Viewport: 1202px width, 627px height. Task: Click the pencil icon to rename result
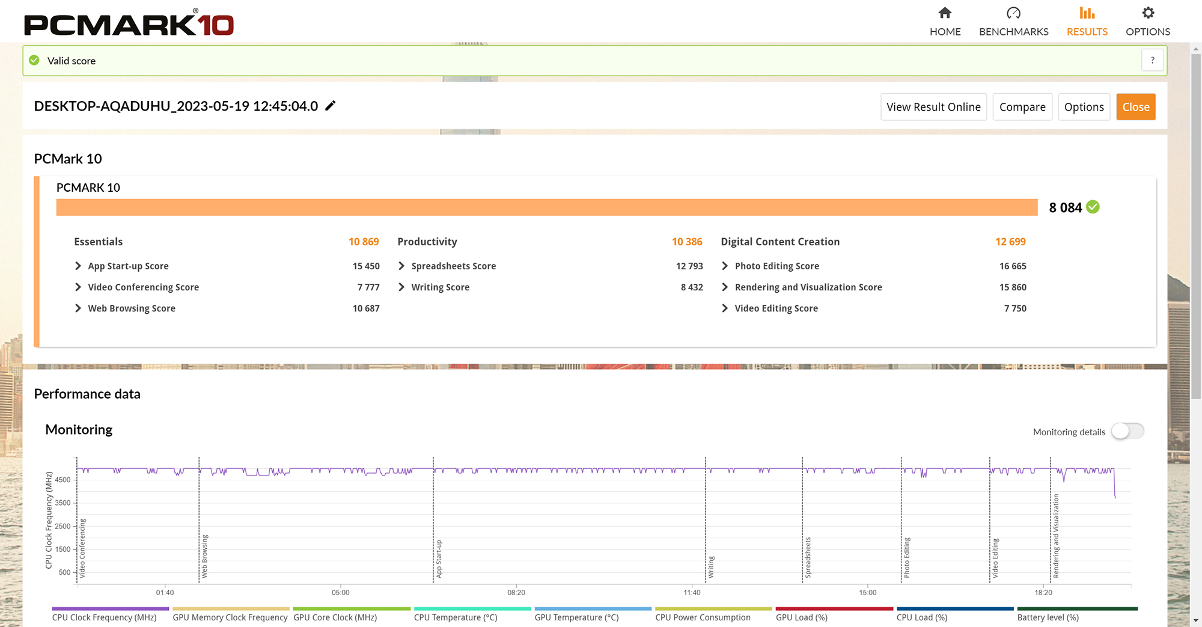point(331,106)
